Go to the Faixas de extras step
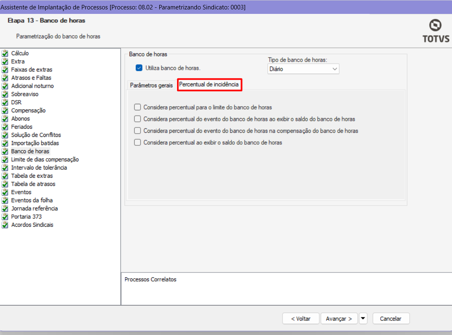Screen dimensions: 452x335 [32, 69]
